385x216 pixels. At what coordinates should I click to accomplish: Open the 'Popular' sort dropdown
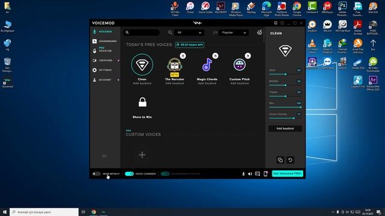[233, 32]
